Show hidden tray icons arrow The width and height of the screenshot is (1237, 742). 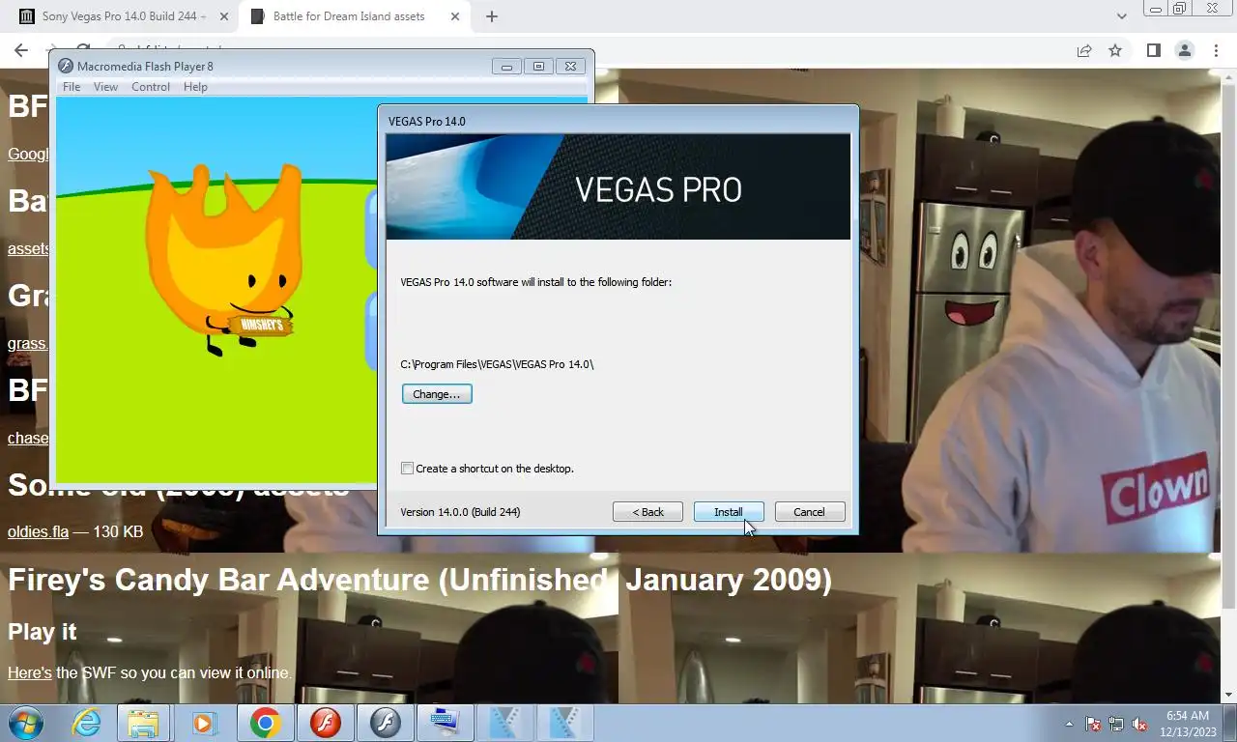1069,724
